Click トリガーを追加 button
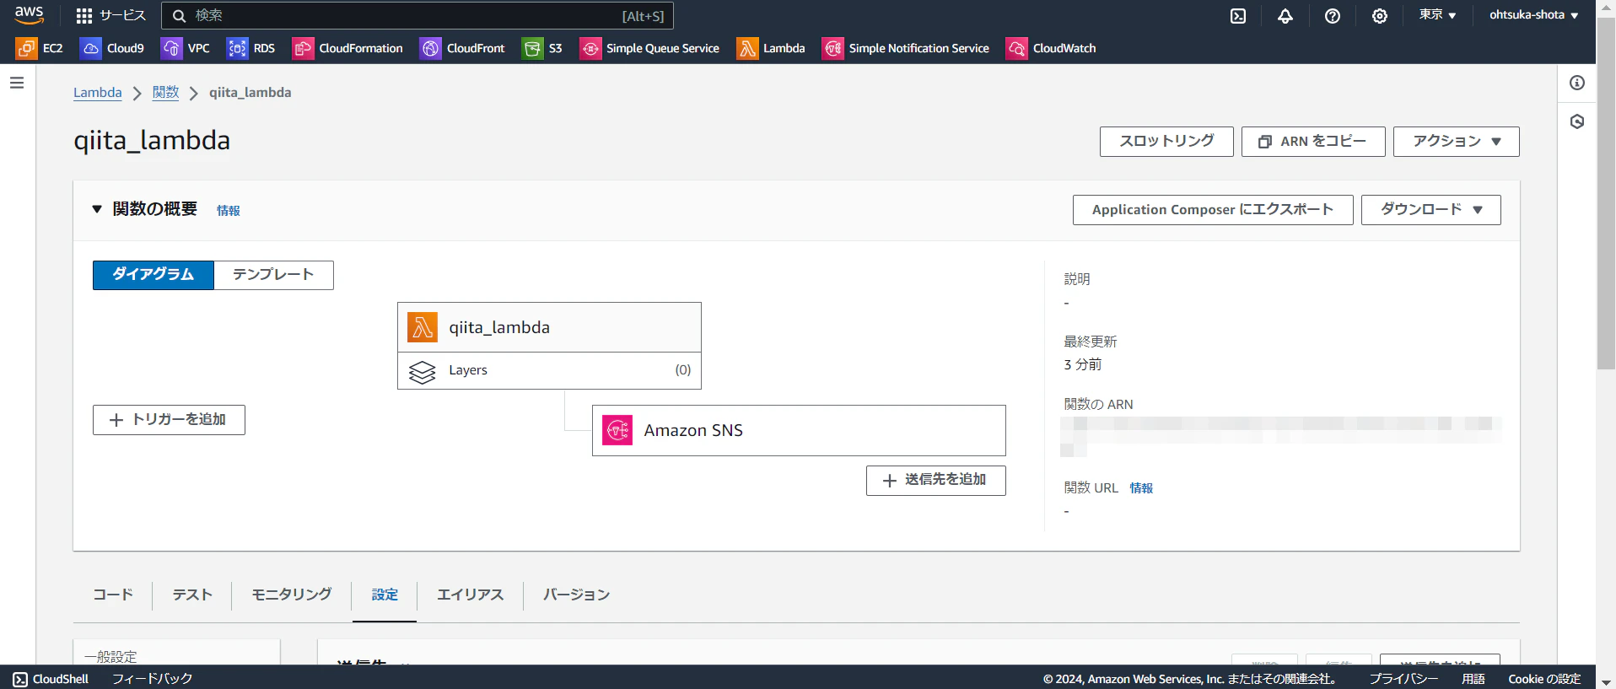The height and width of the screenshot is (689, 1616). point(169,420)
